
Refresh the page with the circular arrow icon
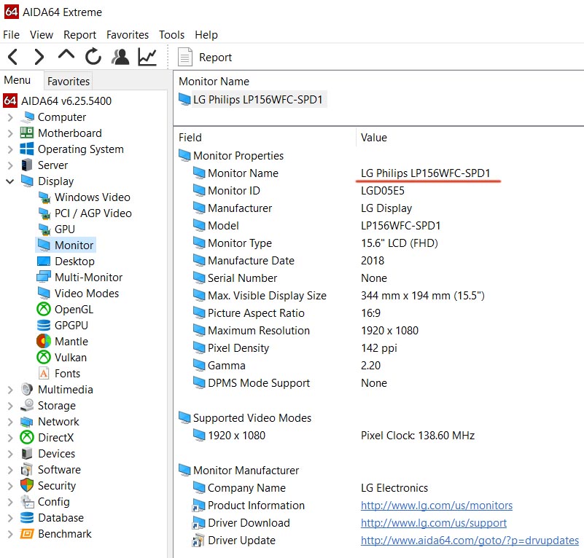coord(93,57)
